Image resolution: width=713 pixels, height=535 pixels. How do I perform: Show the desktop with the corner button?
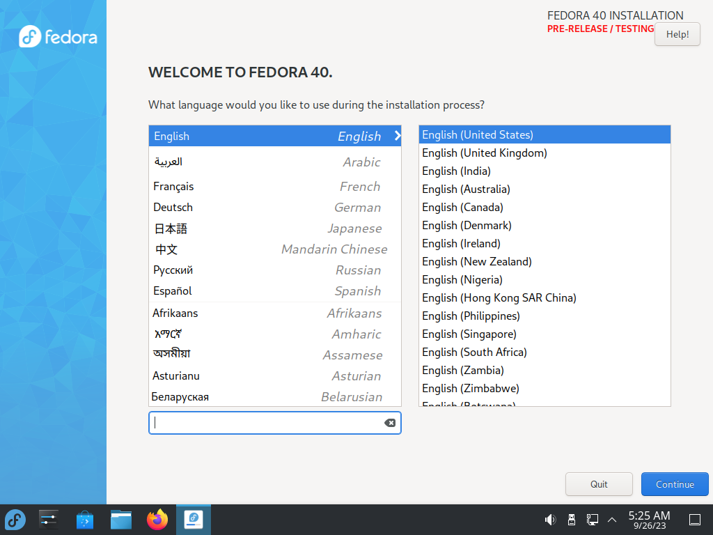pyautogui.click(x=695, y=520)
